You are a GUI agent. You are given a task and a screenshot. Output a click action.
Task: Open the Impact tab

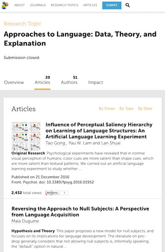pyautogui.click(x=96, y=82)
